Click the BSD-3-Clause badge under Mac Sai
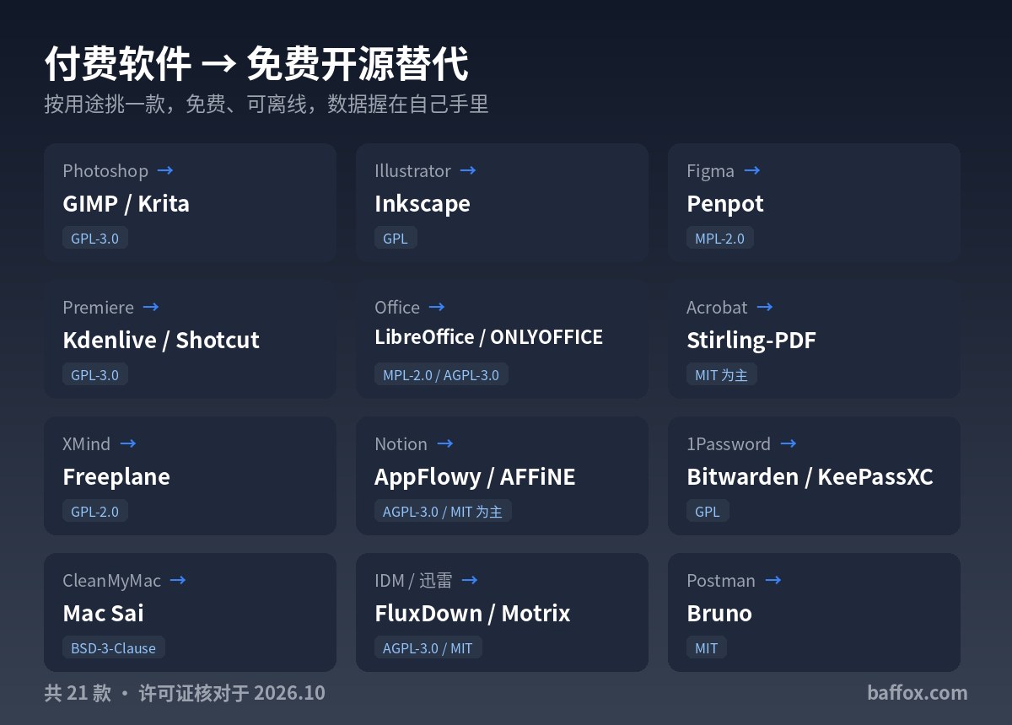This screenshot has width=1012, height=725. (x=114, y=647)
